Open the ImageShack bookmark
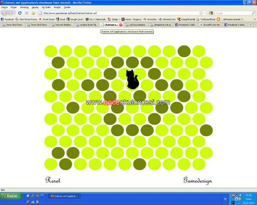The height and width of the screenshot is (205, 257). tap(186, 19)
